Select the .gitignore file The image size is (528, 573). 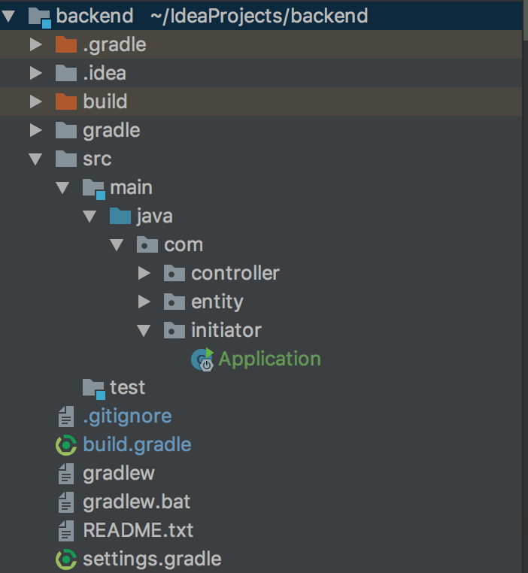coord(127,417)
